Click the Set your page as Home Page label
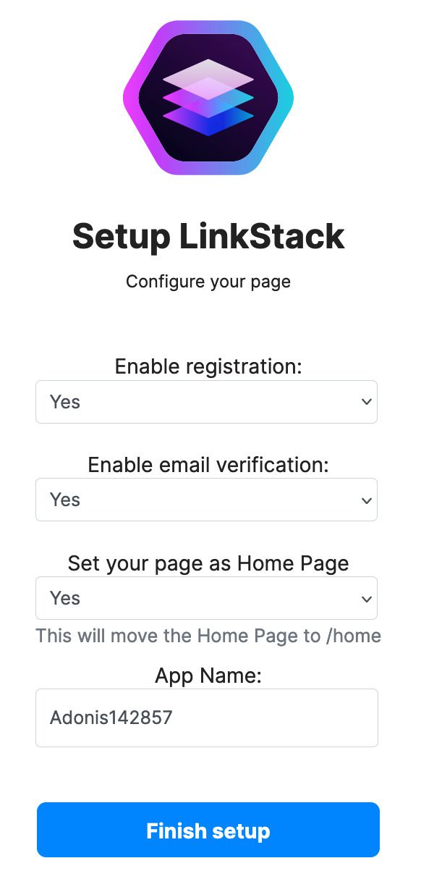This screenshot has height=879, width=421. (208, 563)
